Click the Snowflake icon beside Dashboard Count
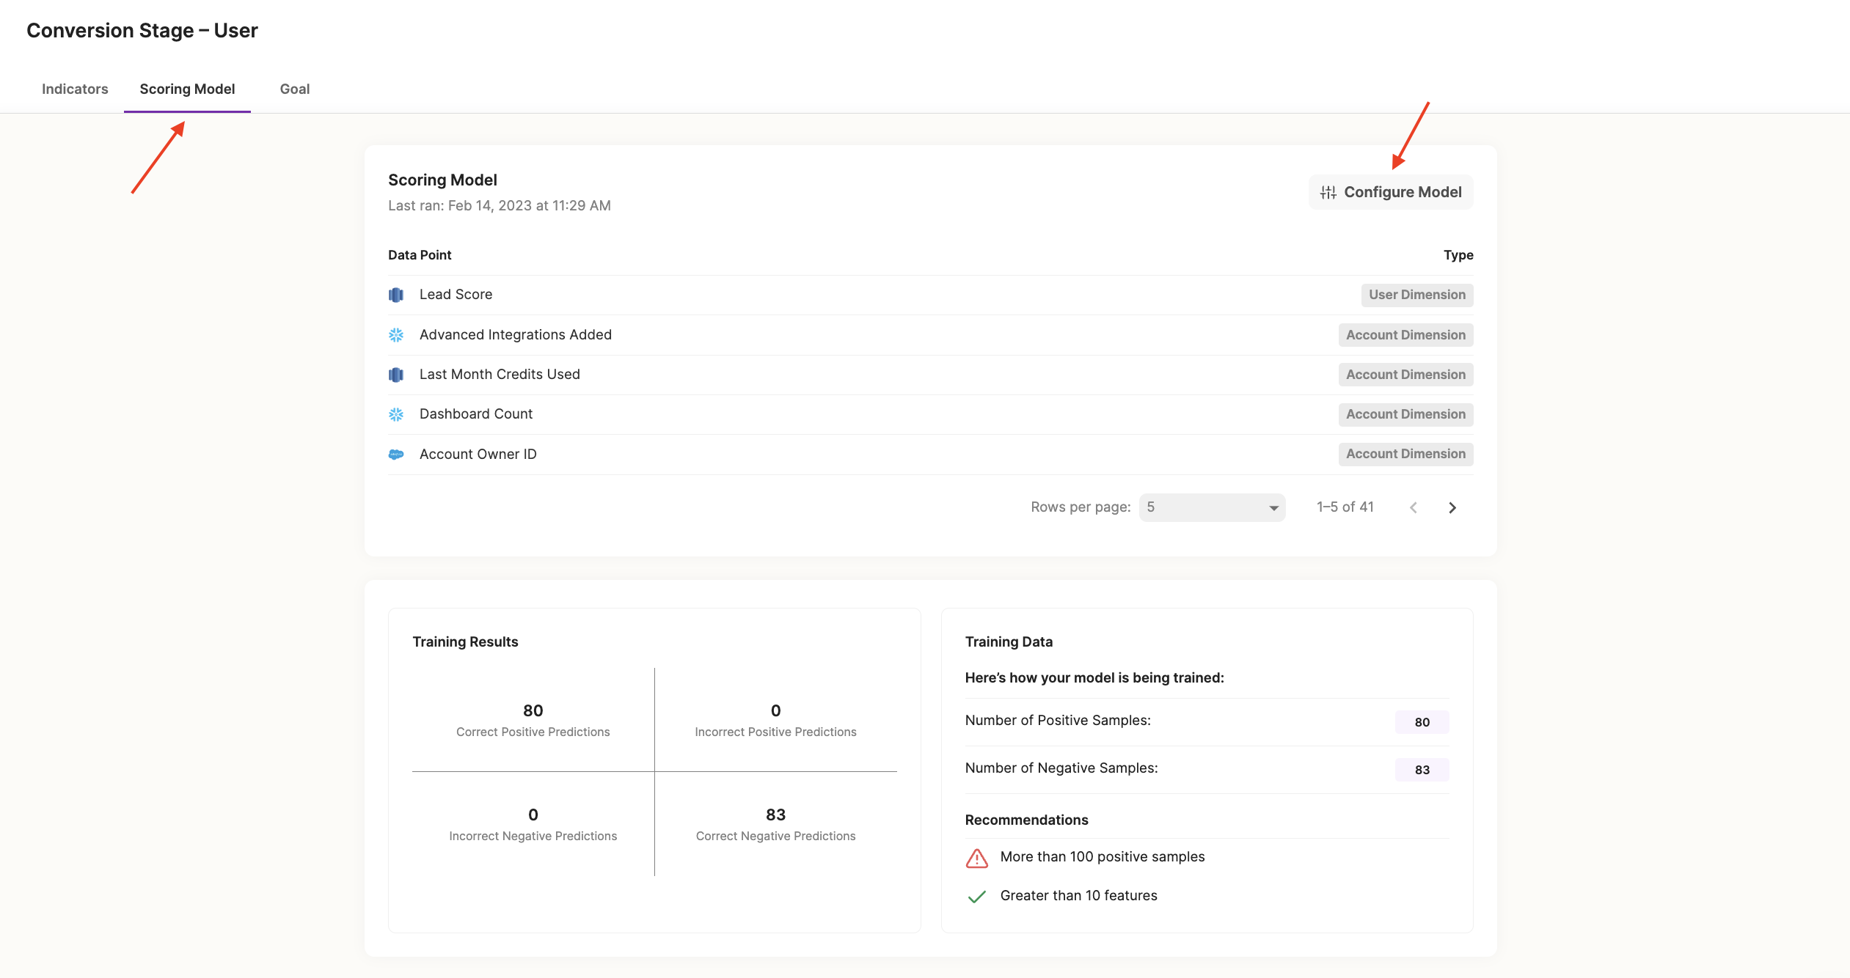Viewport: 1850px width, 978px height. click(396, 414)
